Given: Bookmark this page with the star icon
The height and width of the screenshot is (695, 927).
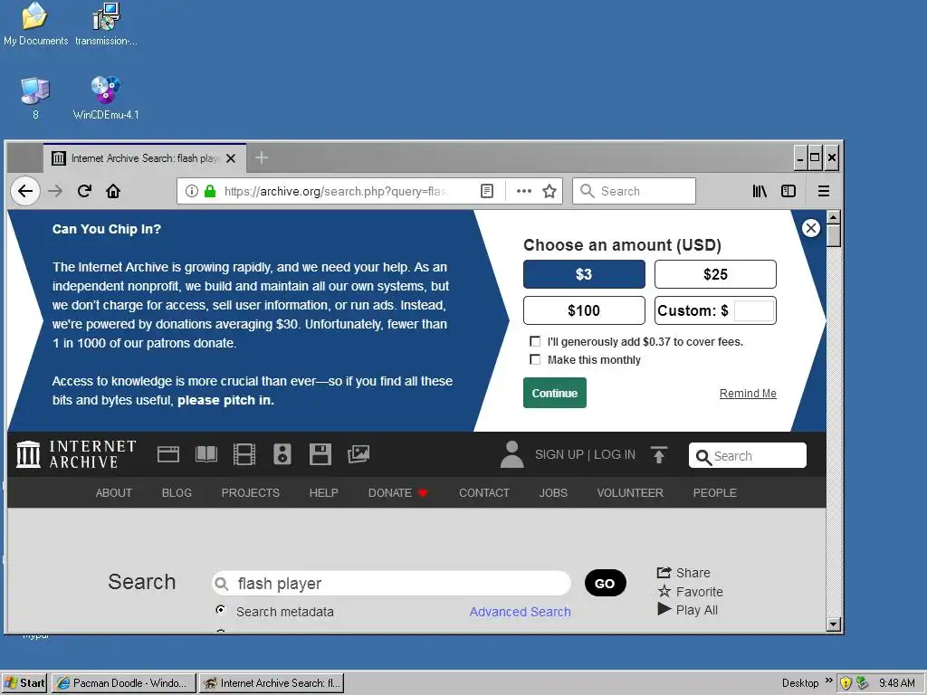Looking at the screenshot, I should click(550, 191).
